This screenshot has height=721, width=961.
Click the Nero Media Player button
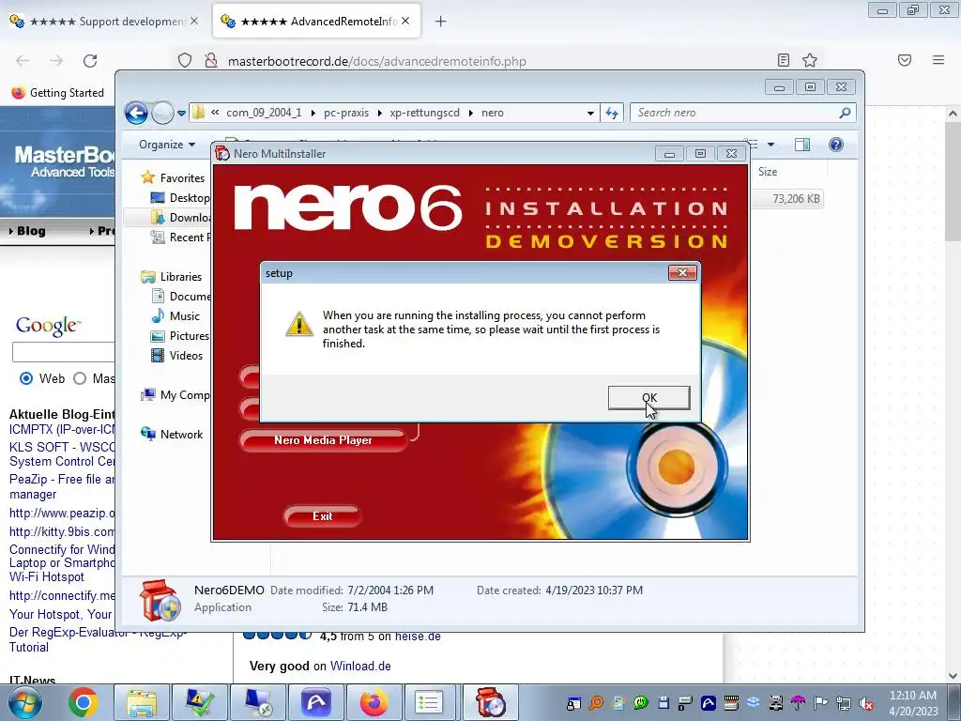tap(323, 440)
